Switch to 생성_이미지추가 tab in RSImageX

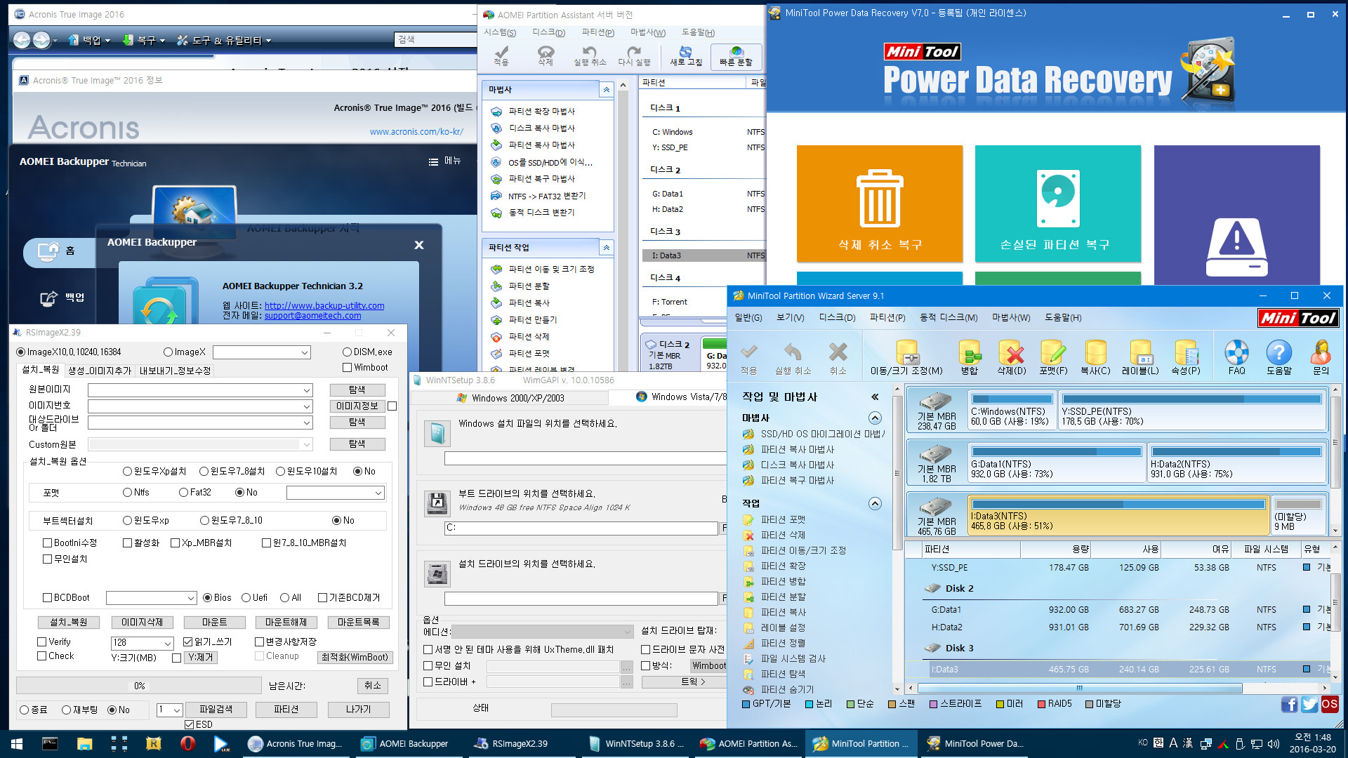[100, 371]
